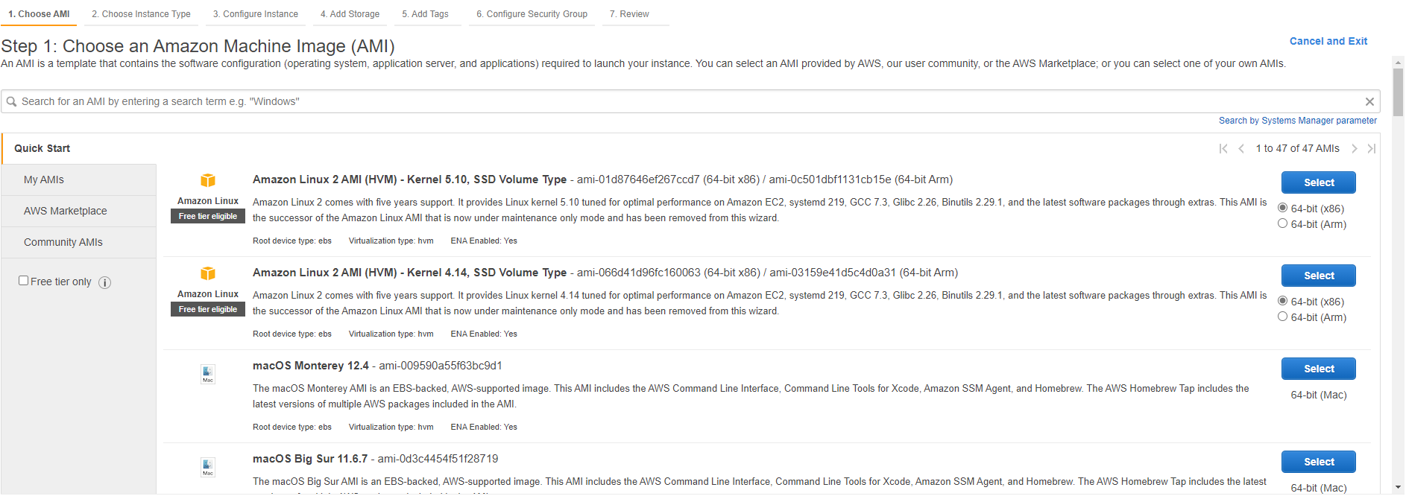The height and width of the screenshot is (499, 1406).
Task: Focus the AMI search input field
Action: click(x=690, y=102)
